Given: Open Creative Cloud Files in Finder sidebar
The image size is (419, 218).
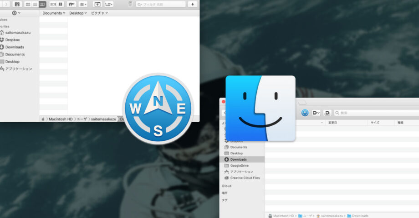Looking at the screenshot, I should [x=245, y=178].
